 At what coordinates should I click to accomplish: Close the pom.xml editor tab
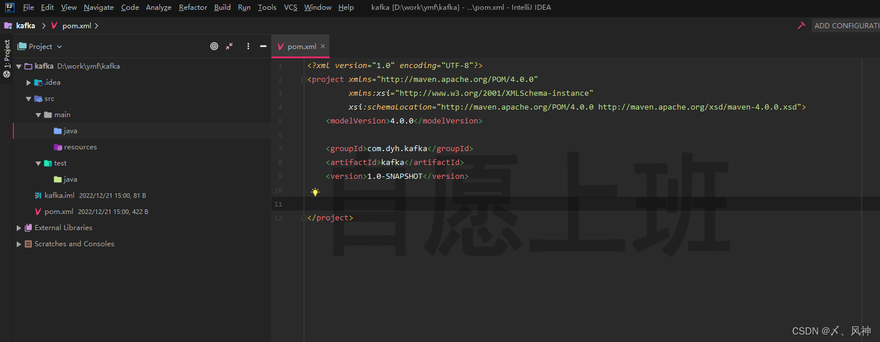(x=323, y=46)
